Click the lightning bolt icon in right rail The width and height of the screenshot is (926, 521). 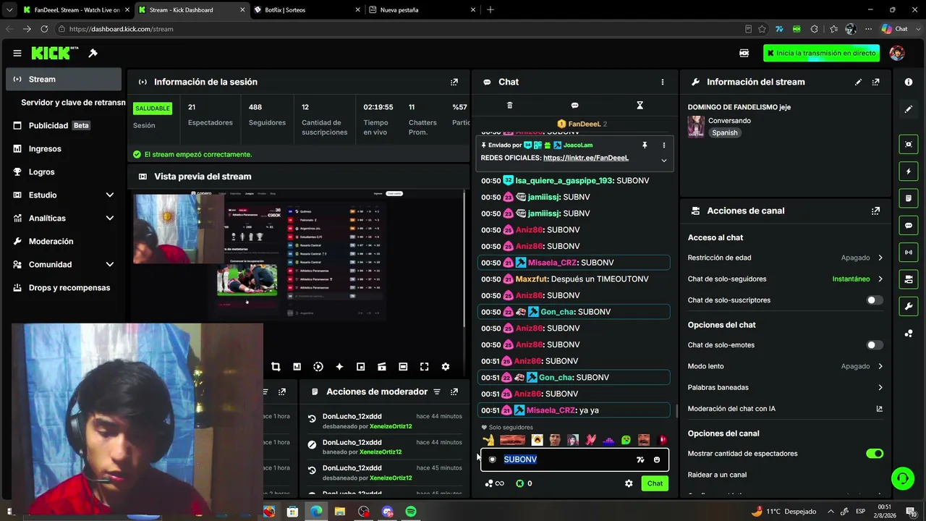(909, 171)
